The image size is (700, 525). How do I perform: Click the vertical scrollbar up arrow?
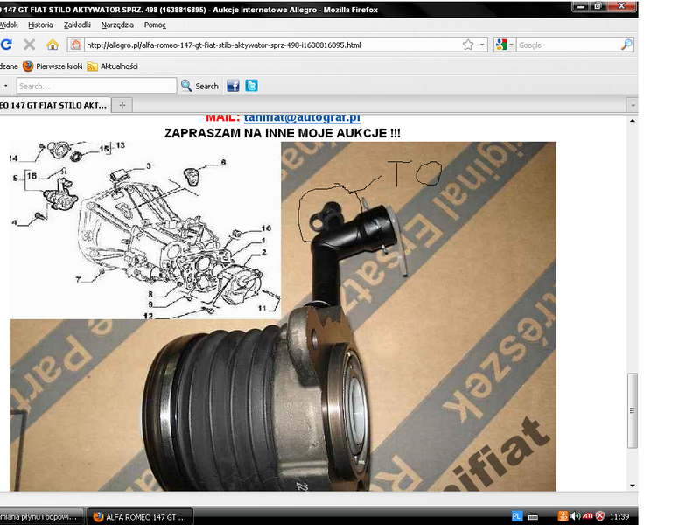point(632,121)
